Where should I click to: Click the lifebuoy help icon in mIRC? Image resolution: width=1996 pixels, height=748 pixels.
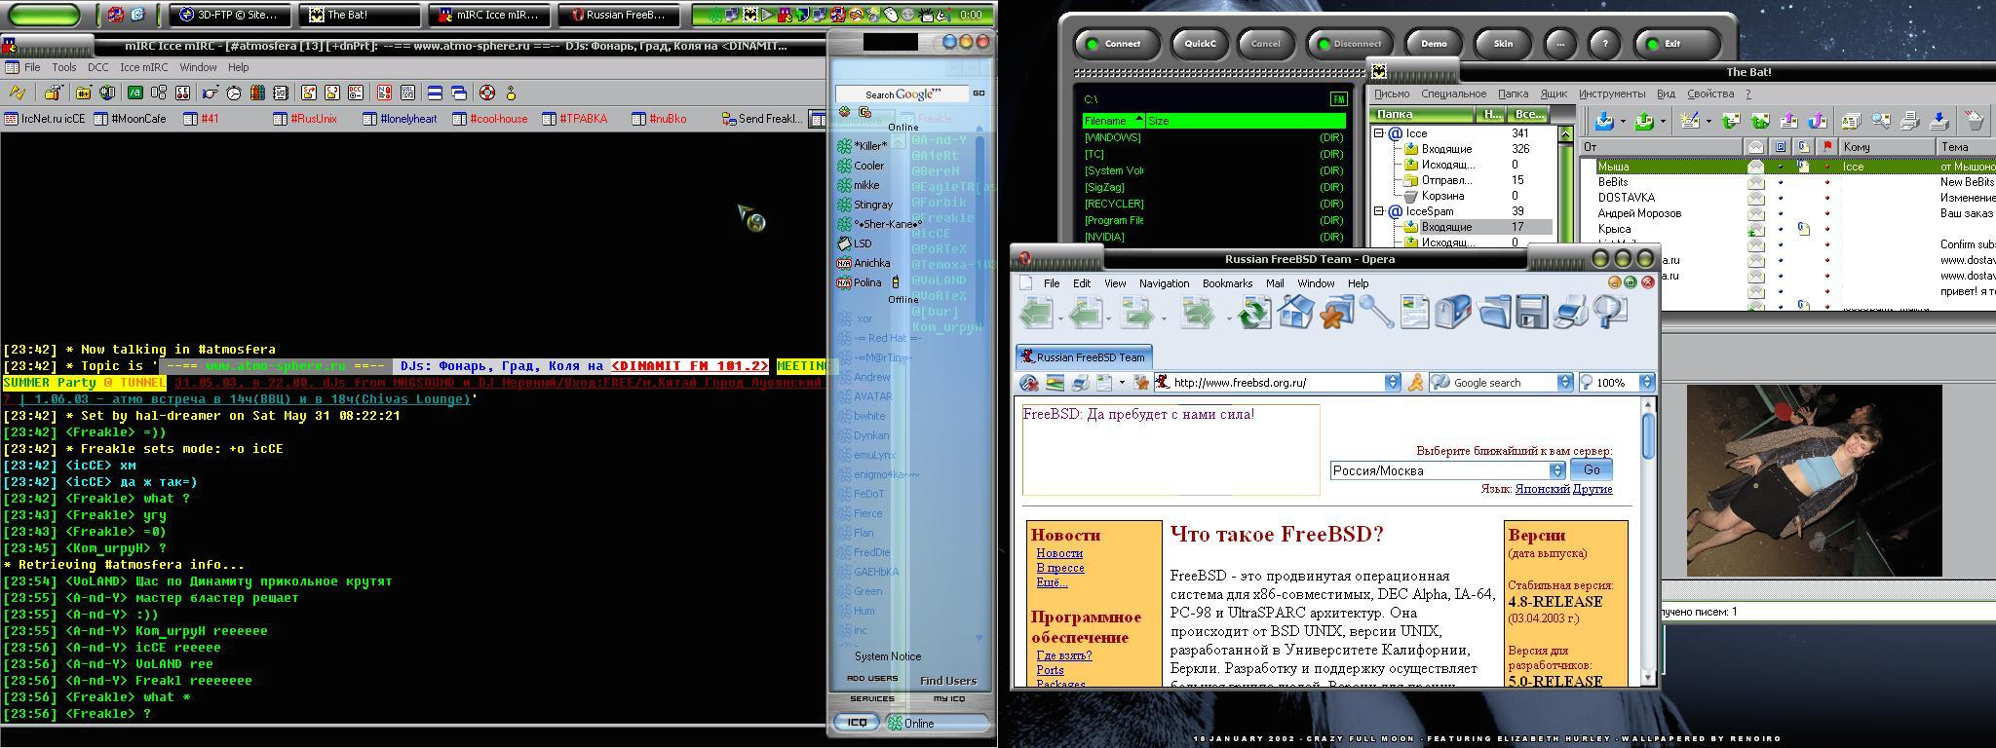[486, 93]
